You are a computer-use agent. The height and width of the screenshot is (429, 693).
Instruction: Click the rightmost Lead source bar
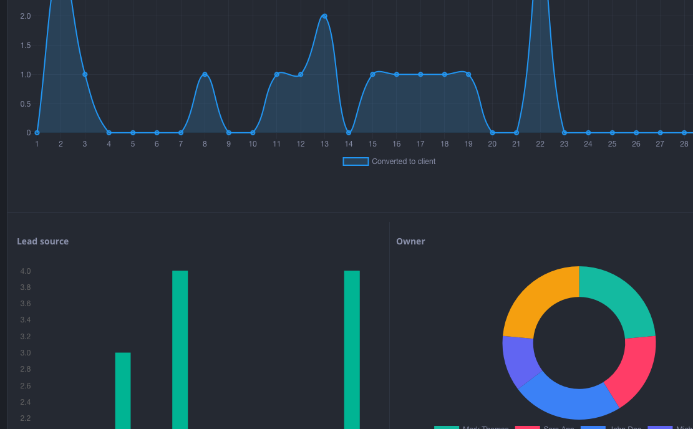coord(352,349)
